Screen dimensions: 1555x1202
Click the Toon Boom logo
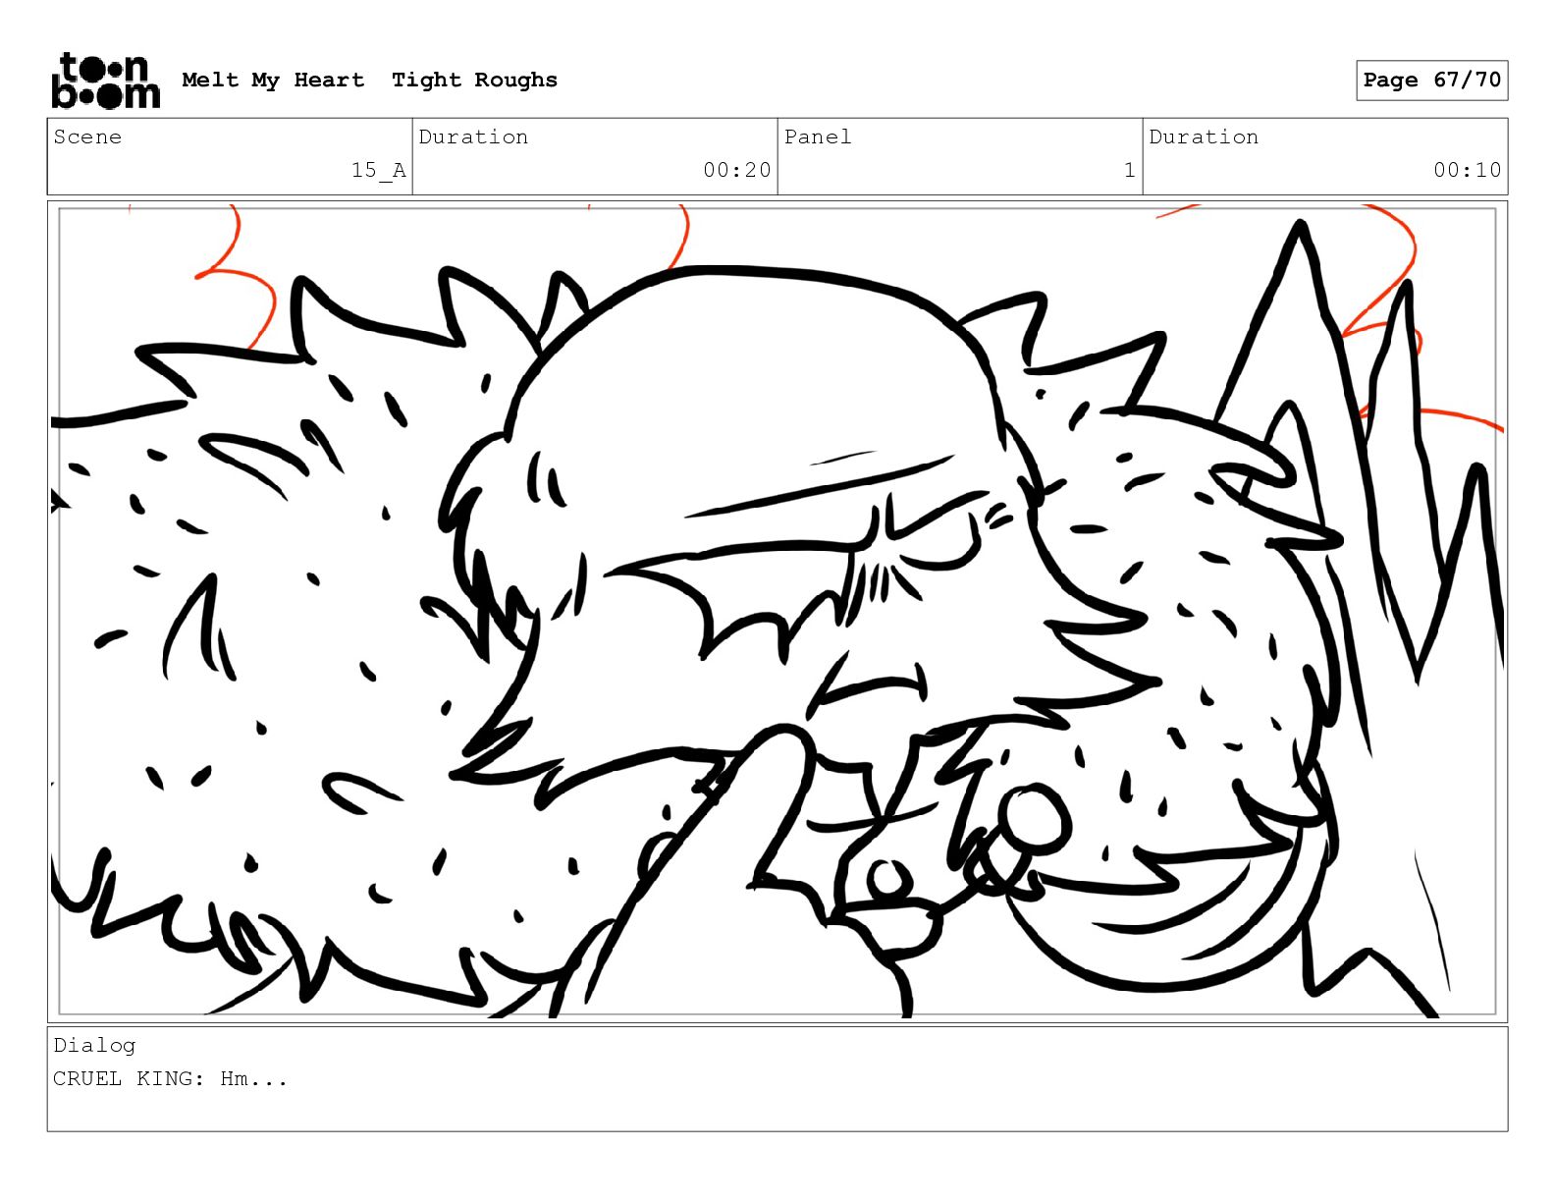point(105,81)
